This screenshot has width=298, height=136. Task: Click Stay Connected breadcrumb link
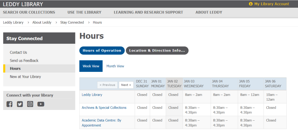pos(72,22)
